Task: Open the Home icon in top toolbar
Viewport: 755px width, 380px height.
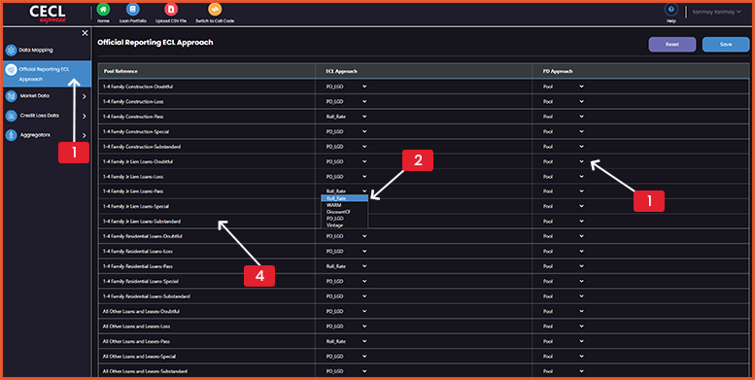Action: click(x=103, y=9)
